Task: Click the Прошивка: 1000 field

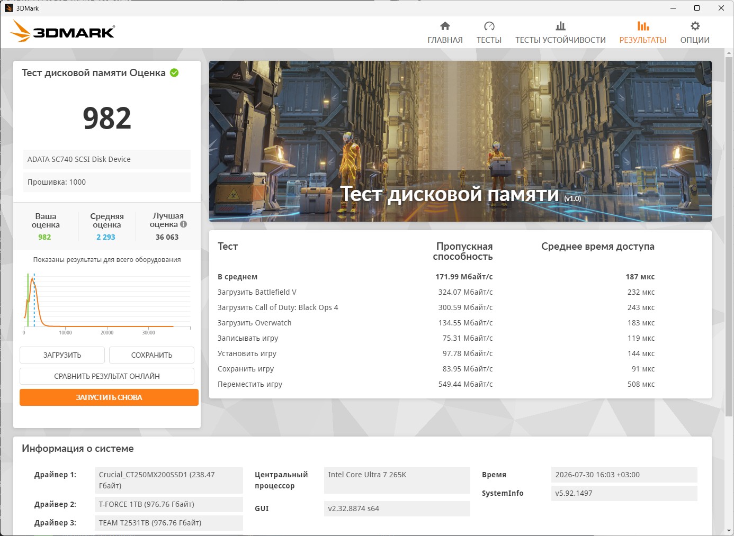Action: 107,182
